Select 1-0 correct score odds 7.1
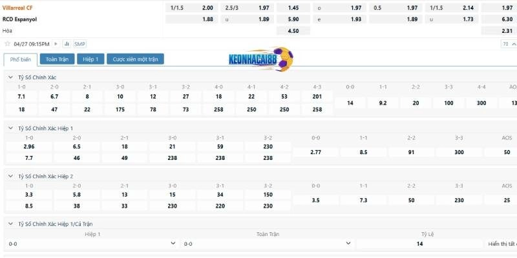The height and width of the screenshot is (258, 517). 21,96
